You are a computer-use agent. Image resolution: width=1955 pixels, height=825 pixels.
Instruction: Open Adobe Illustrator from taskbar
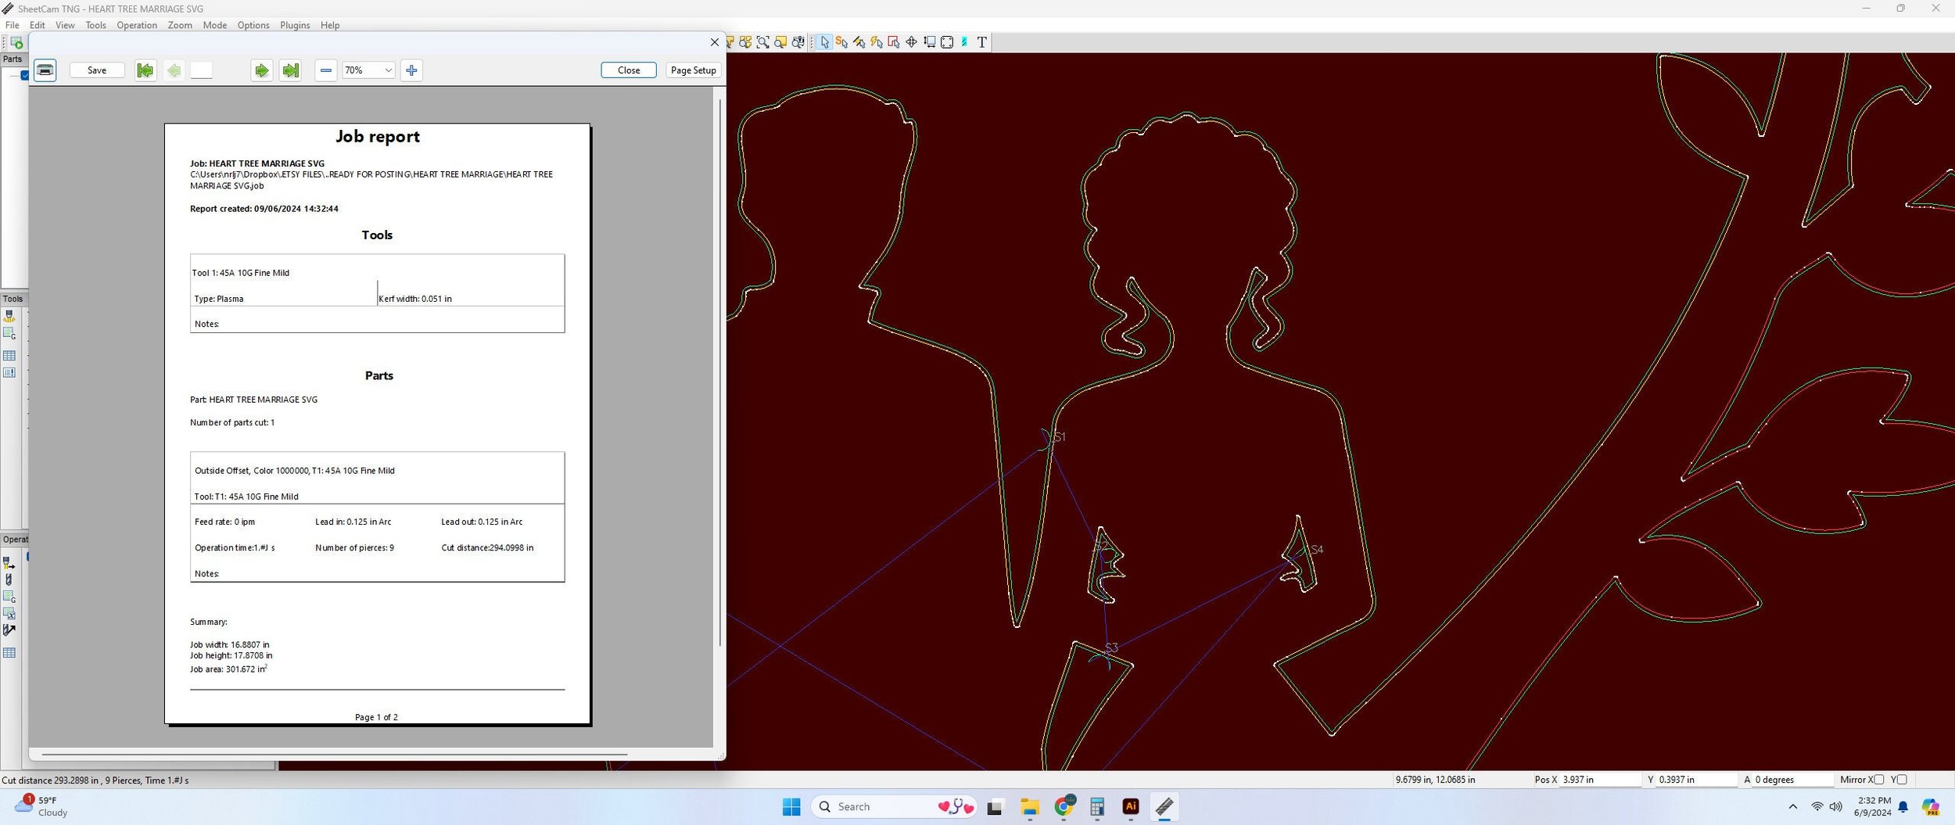point(1131,807)
